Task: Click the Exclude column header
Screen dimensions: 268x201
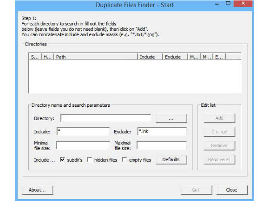Action: [175, 57]
